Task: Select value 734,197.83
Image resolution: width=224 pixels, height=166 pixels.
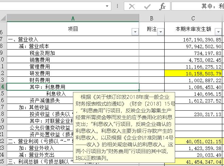Action: [x=193, y=53]
